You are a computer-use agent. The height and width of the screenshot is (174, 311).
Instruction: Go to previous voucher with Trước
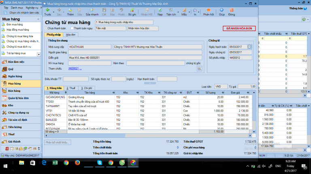48,12
